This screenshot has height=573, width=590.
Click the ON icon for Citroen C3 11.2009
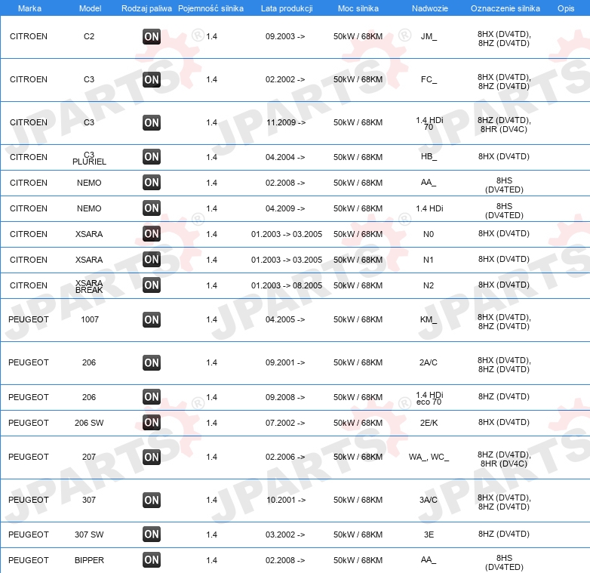coord(152,122)
